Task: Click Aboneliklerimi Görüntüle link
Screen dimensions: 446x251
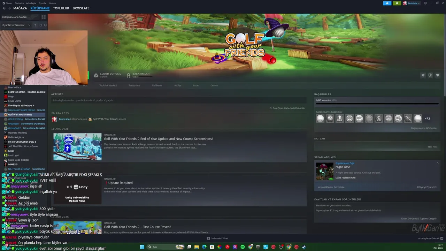Action: point(331,187)
